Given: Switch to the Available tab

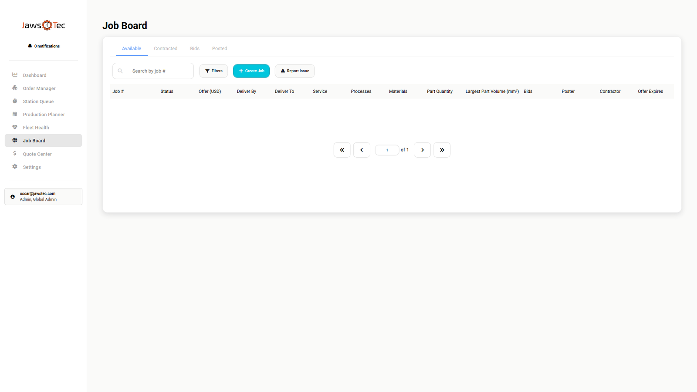Looking at the screenshot, I should (132, 48).
